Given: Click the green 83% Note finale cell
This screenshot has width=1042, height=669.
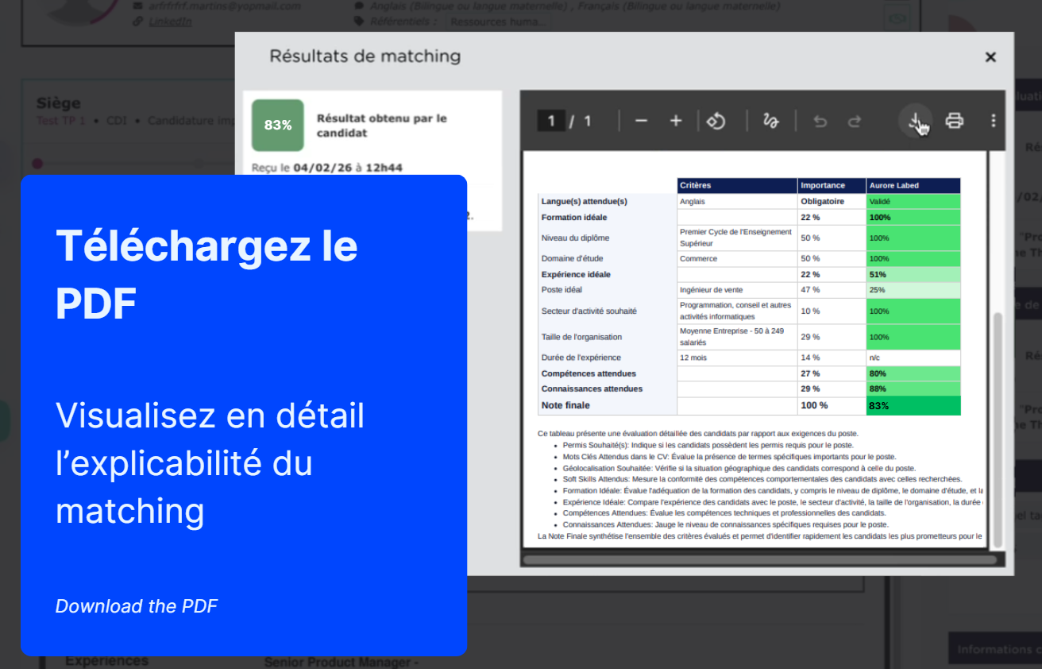Looking at the screenshot, I should coord(913,405).
